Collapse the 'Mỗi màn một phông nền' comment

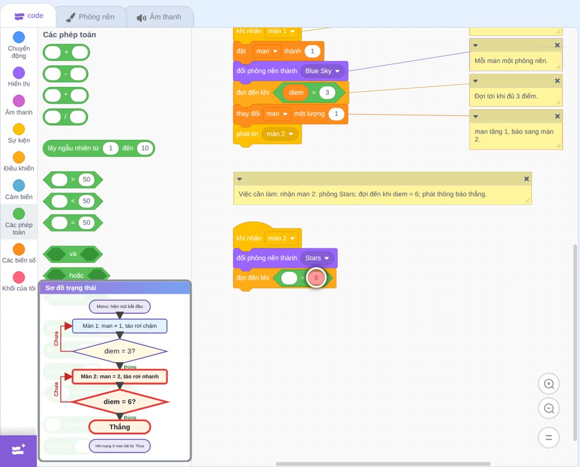(x=476, y=45)
